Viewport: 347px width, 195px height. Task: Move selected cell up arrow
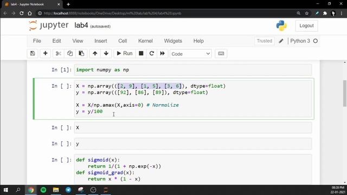tap(95, 54)
